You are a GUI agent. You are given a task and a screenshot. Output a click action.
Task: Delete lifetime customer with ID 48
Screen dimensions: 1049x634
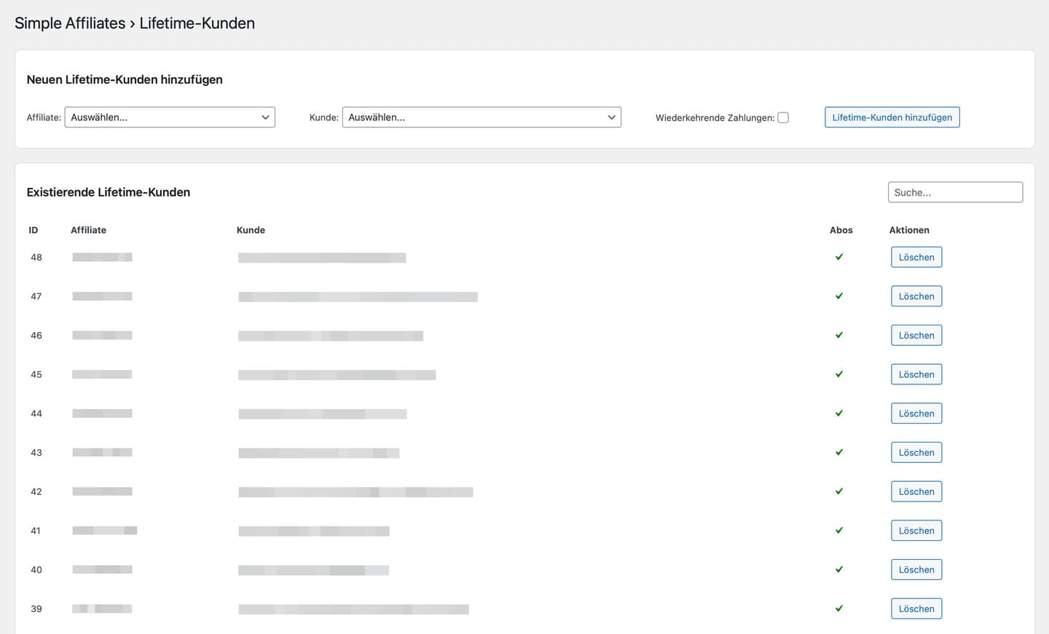[x=916, y=257]
